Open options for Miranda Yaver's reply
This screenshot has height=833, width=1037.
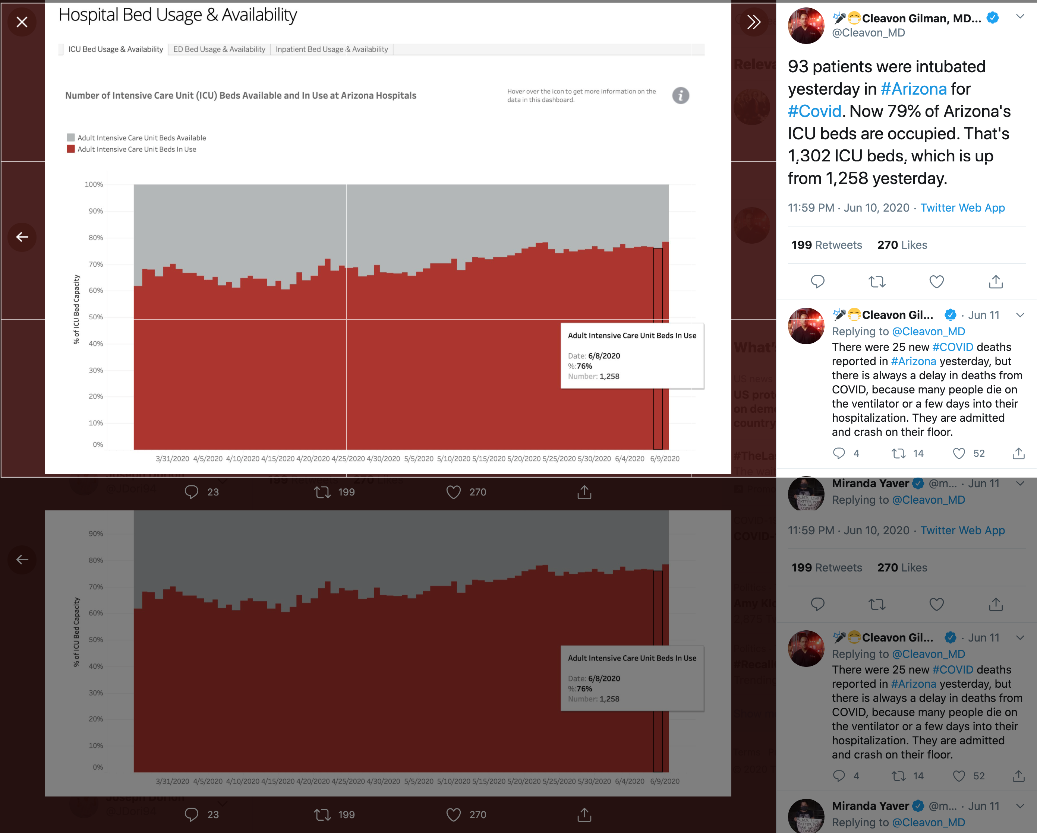pos(1020,484)
